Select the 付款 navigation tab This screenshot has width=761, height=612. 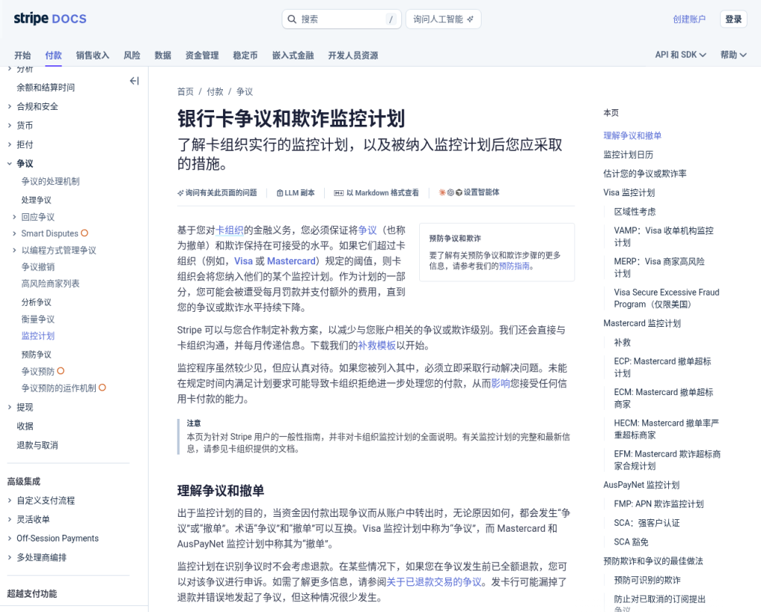click(x=54, y=55)
